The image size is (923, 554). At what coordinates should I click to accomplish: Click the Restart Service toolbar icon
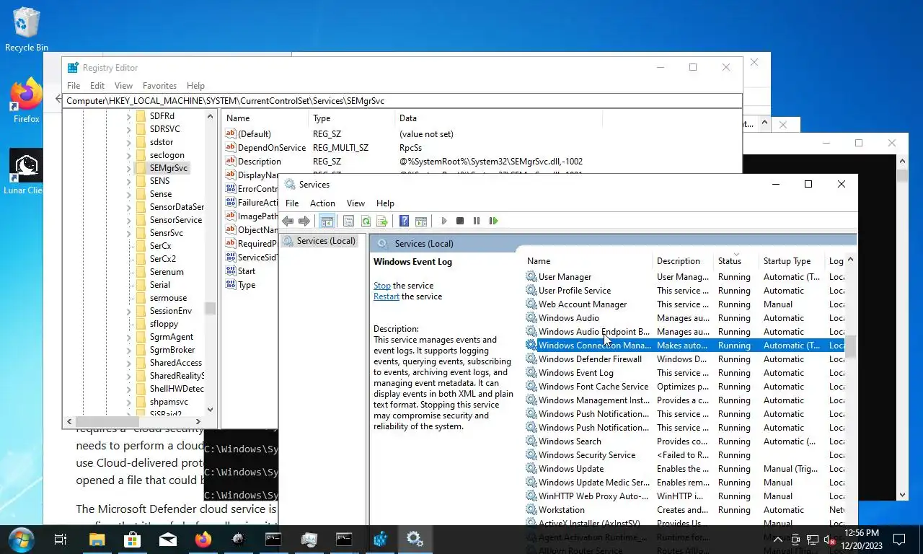(493, 221)
